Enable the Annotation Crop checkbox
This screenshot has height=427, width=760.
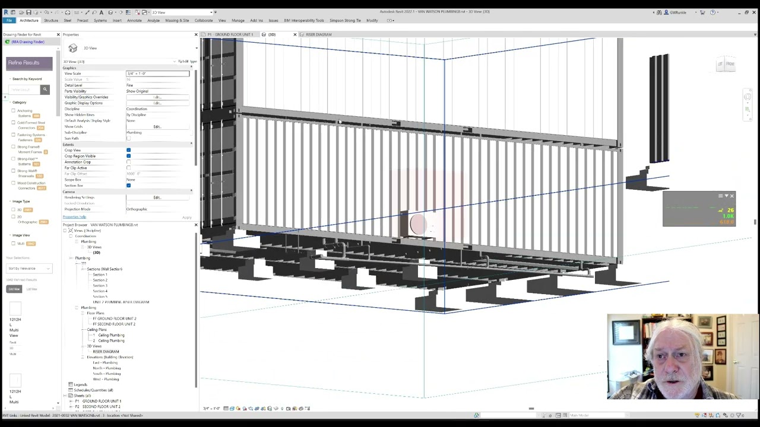(128, 162)
